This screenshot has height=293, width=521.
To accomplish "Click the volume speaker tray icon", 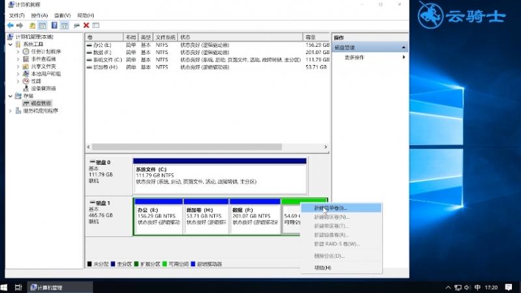I will pyautogui.click(x=467, y=287).
